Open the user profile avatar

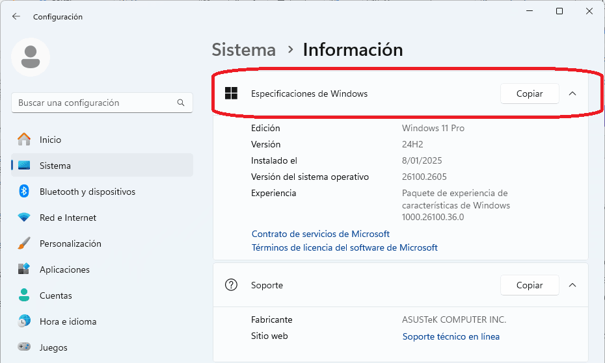pos(31,57)
